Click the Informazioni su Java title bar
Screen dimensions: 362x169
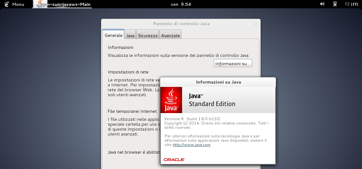218,82
